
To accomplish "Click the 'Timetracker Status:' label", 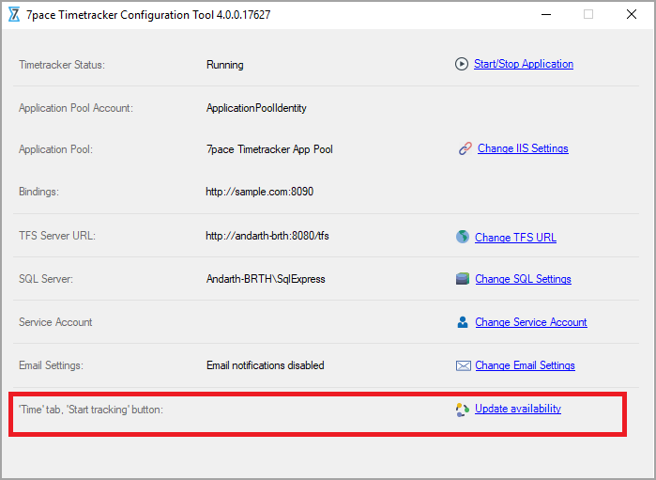I will click(x=62, y=65).
